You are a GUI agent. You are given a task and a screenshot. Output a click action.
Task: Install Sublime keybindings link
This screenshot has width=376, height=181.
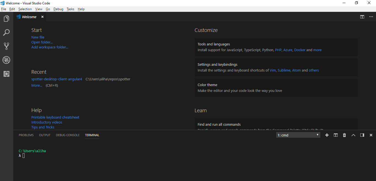pyautogui.click(x=284, y=70)
